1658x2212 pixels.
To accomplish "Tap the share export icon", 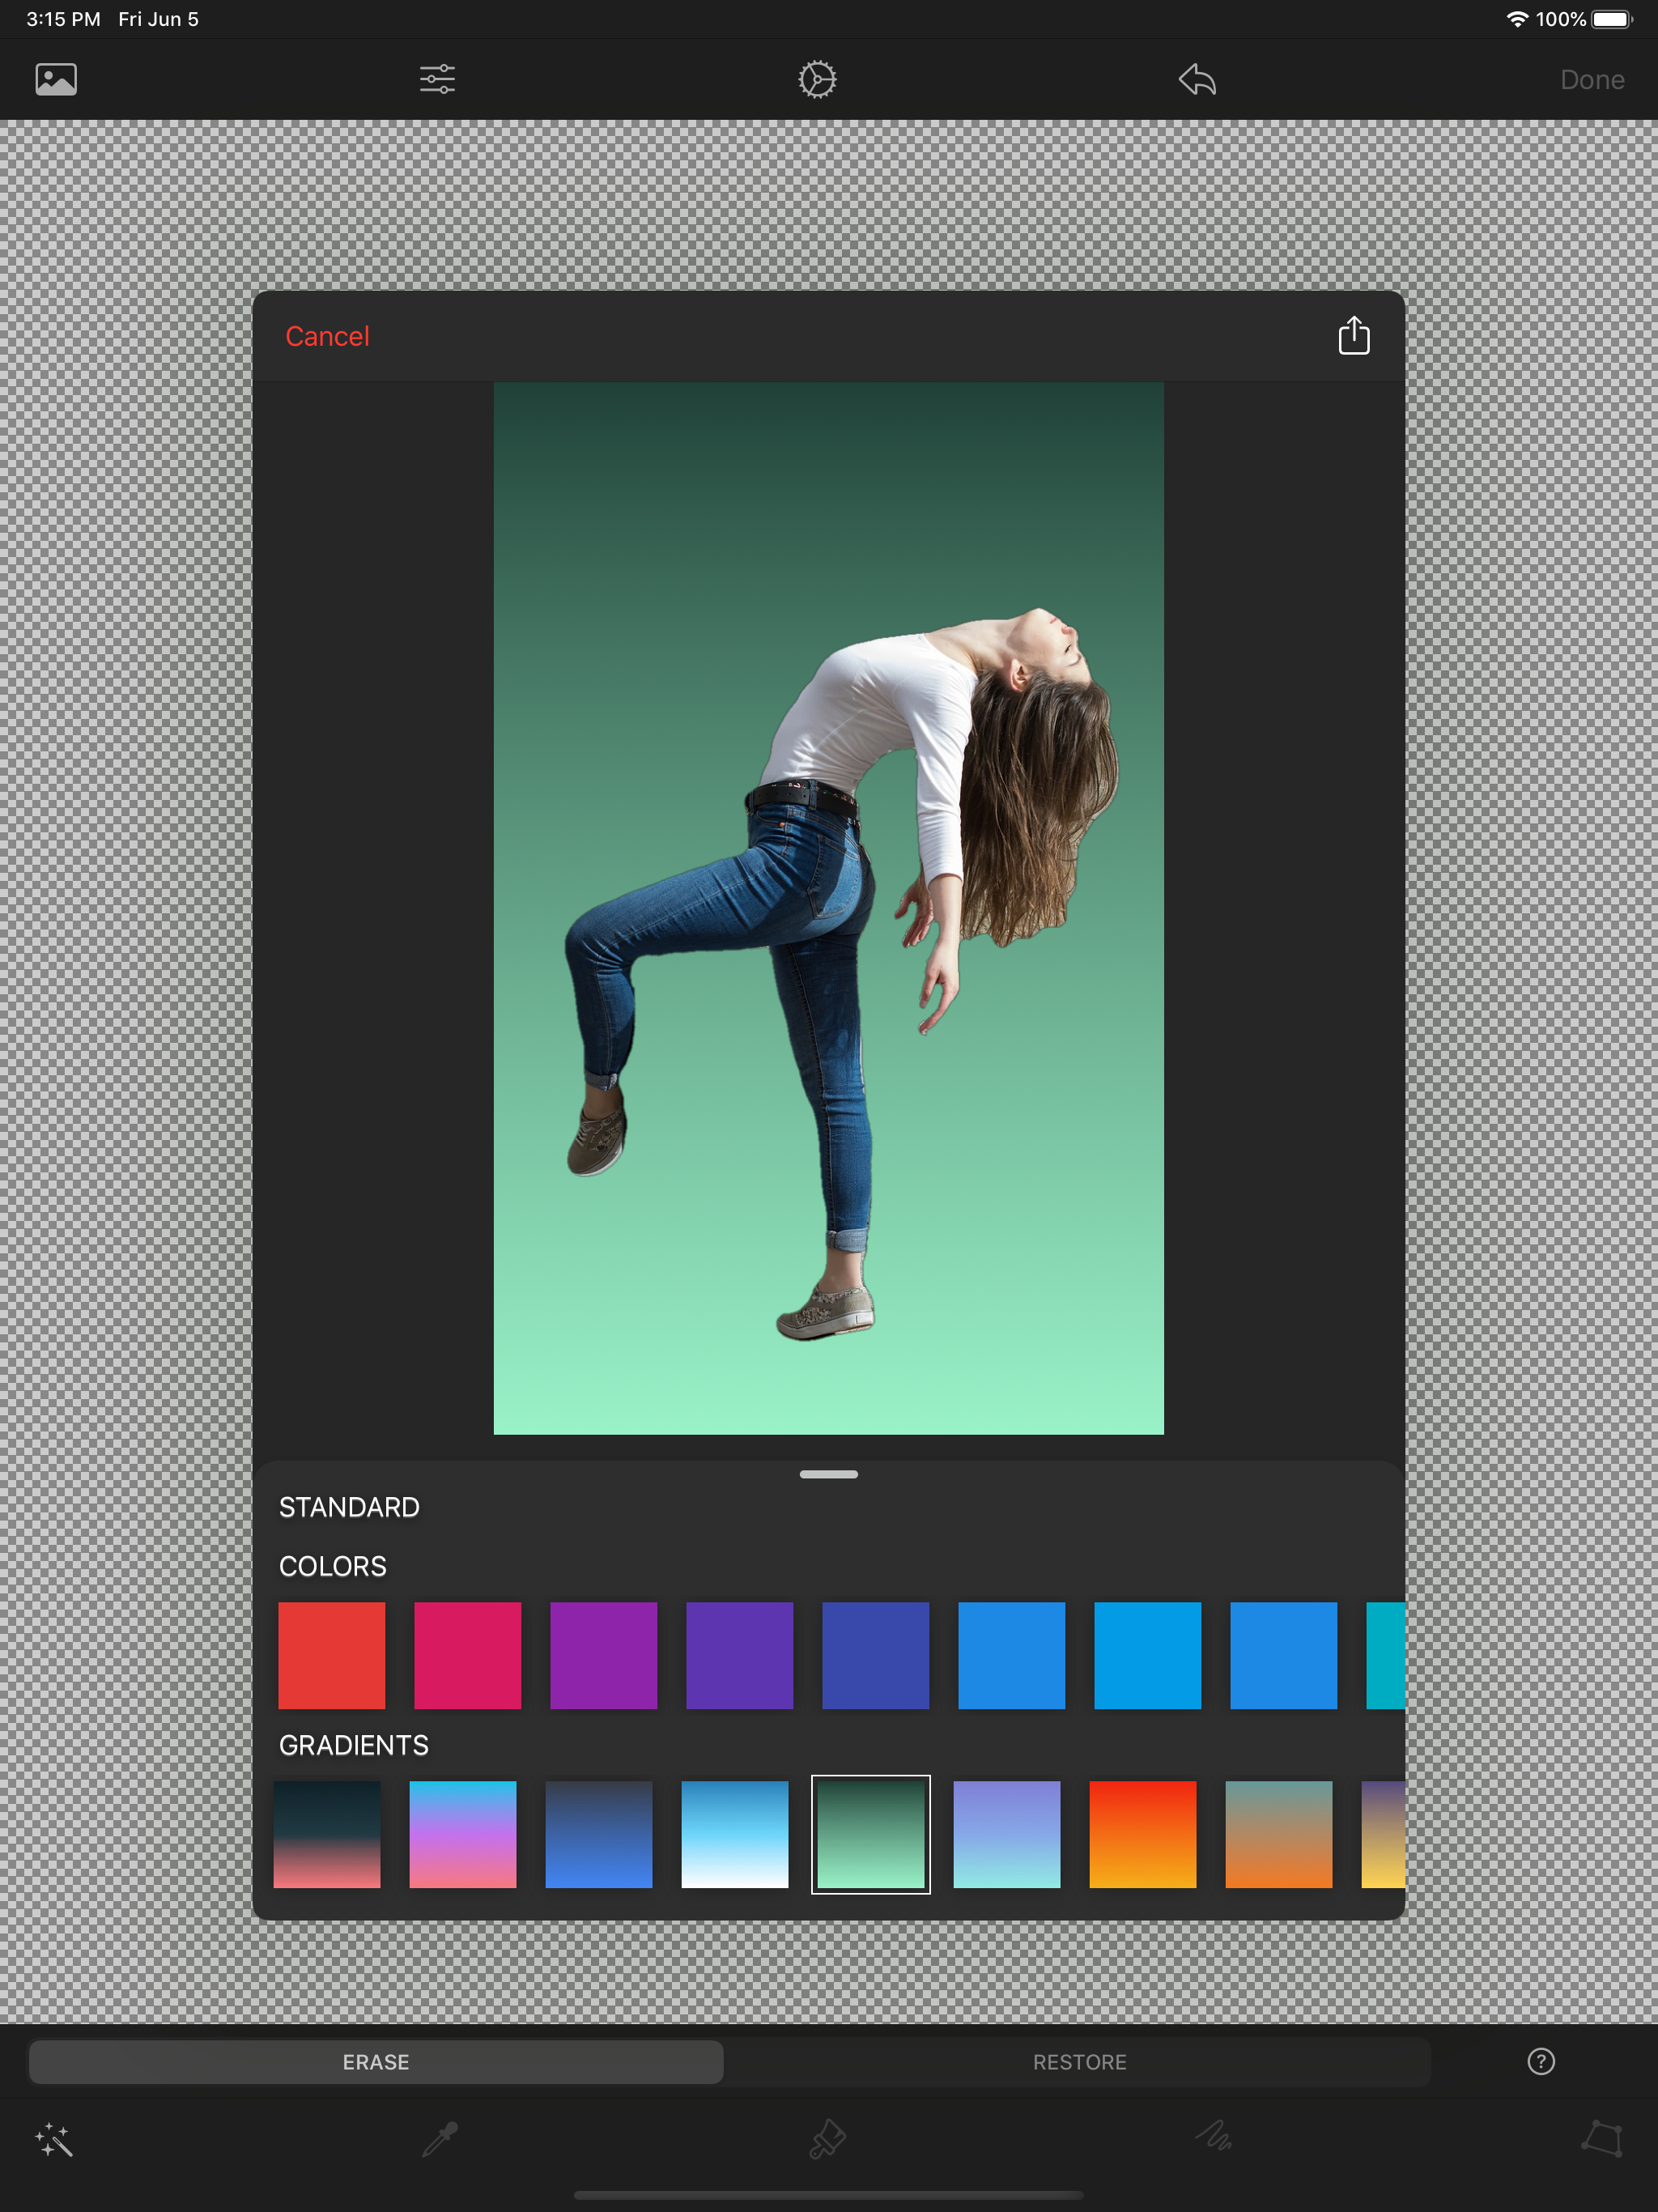I will [1353, 336].
